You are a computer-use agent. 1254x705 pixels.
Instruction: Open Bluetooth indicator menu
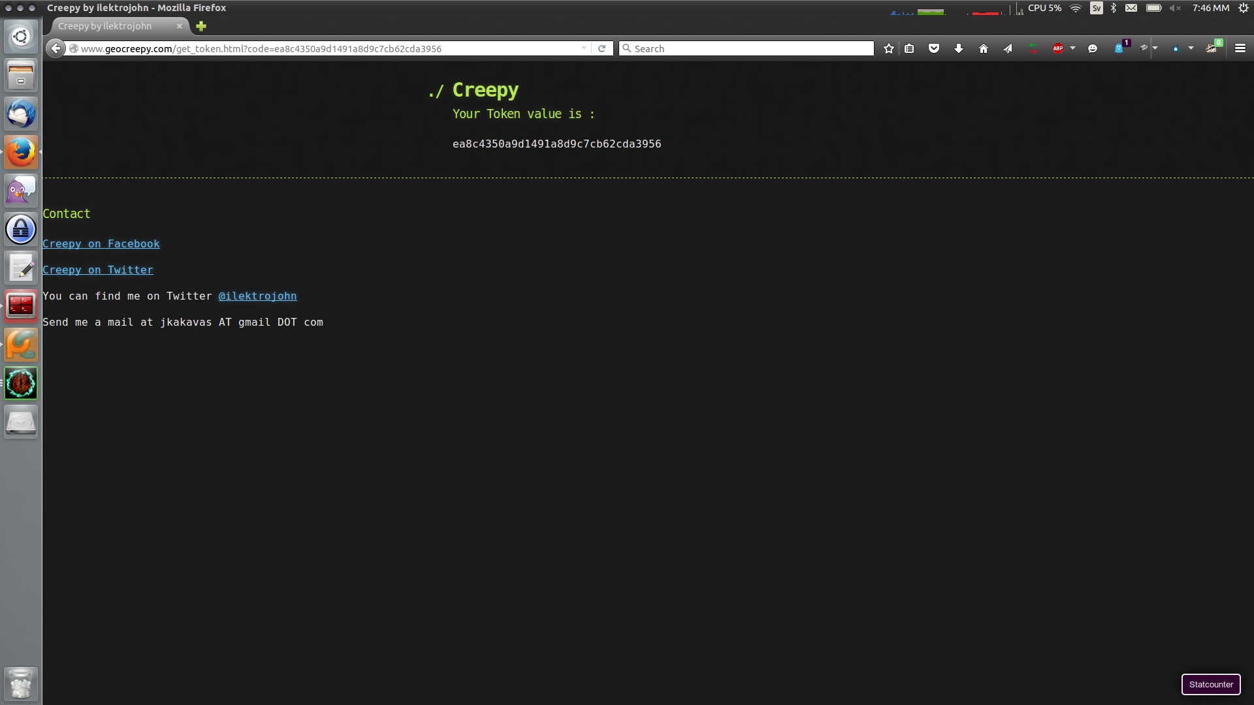point(1114,8)
